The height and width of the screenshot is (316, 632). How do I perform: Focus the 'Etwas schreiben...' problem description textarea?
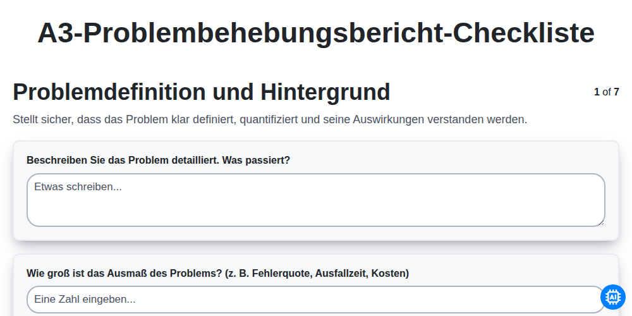(315, 200)
